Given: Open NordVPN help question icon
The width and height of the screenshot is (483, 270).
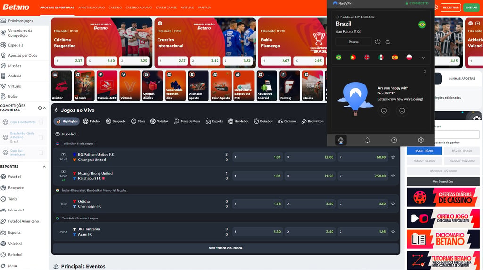Looking at the screenshot, I should tap(394, 140).
